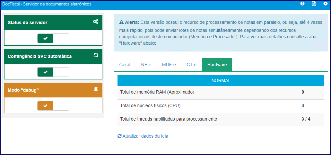Click the threads value 3 / 4
Screen dimensions: 331x155
pos(306,119)
